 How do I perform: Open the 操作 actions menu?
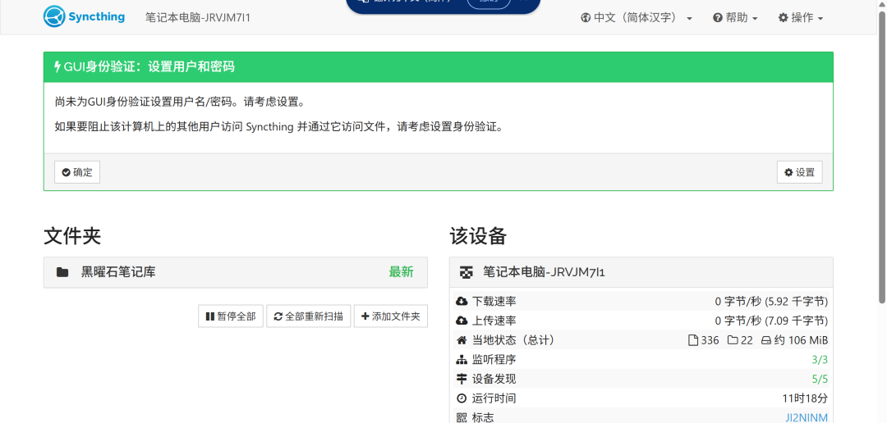pos(801,17)
